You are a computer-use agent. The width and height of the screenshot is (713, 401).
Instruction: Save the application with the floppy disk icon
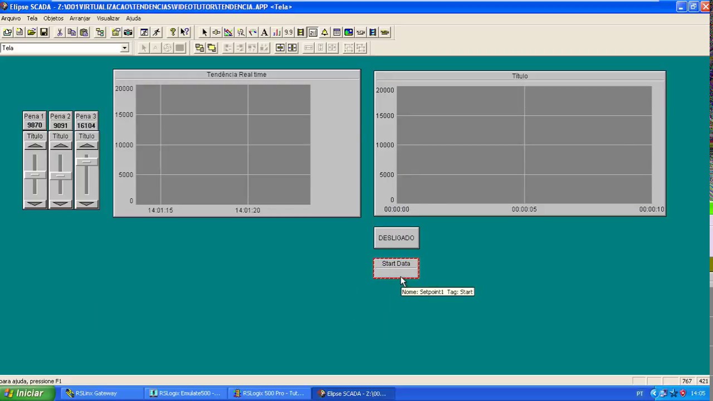[x=44, y=32]
